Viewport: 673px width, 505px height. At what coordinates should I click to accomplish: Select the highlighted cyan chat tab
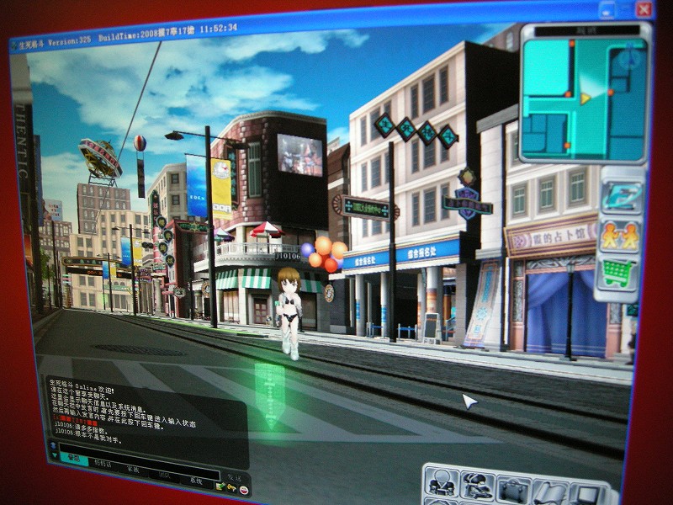coord(74,459)
